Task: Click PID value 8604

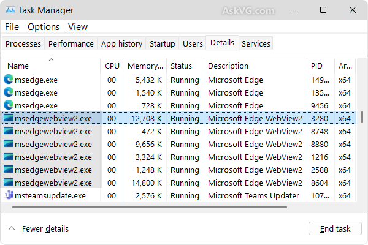Action: click(320, 183)
